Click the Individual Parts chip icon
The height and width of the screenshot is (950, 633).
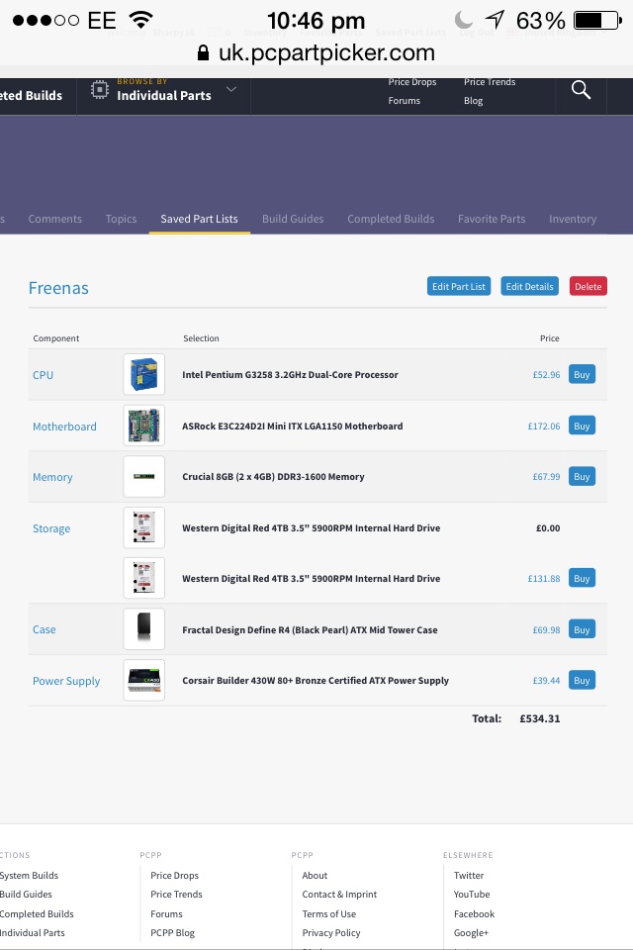point(99,90)
